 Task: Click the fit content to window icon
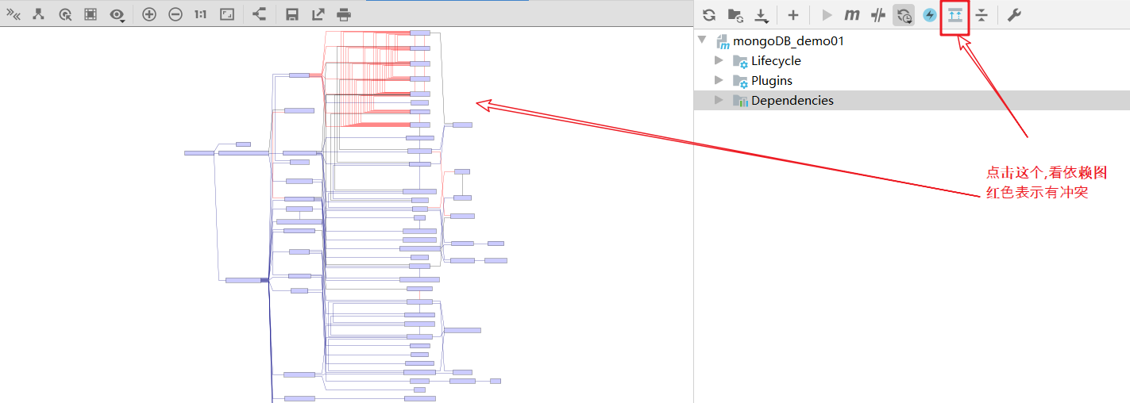(x=227, y=14)
